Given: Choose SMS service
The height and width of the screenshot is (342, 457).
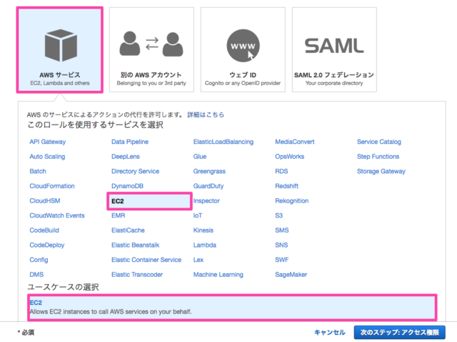Looking at the screenshot, I should [282, 230].
